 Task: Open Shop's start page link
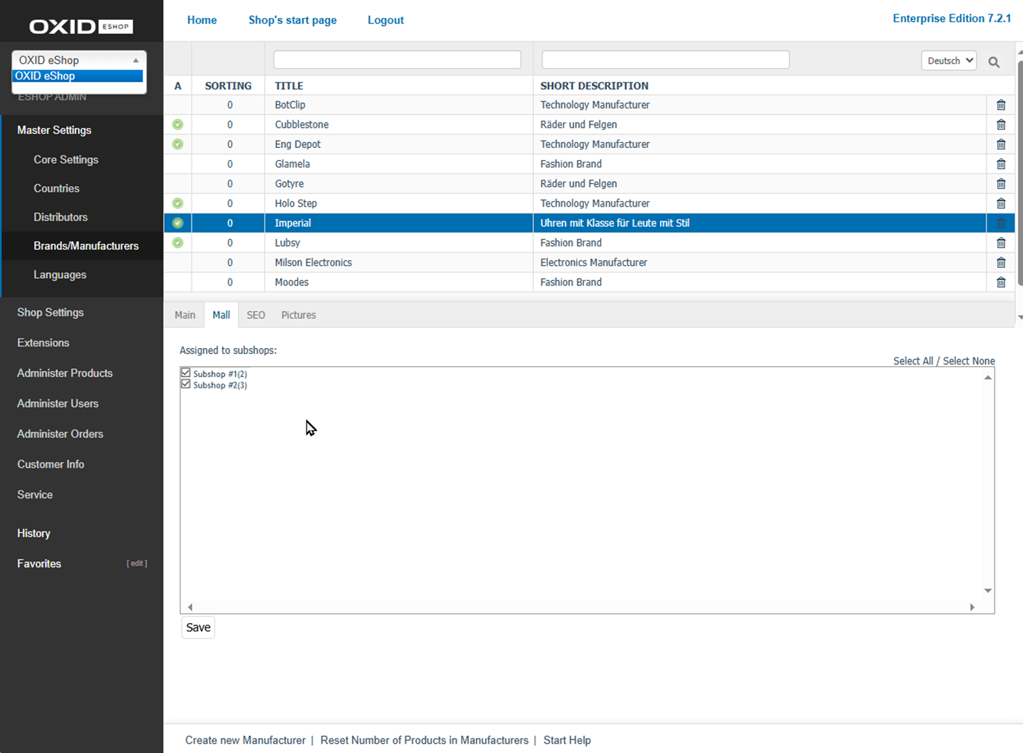pos(292,20)
